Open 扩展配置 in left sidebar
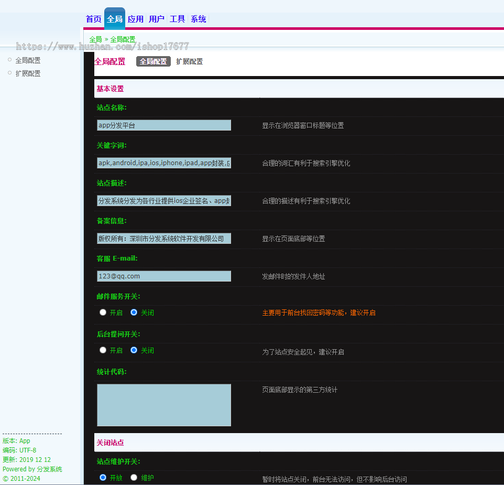 pyautogui.click(x=28, y=73)
